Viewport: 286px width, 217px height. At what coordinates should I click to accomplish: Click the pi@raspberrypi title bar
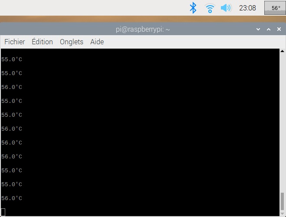click(x=143, y=29)
